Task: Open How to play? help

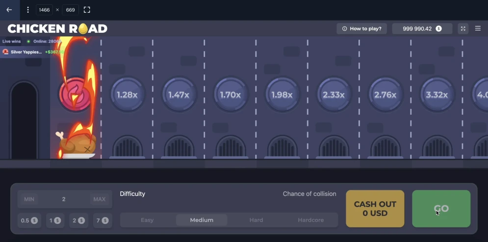Action: tap(361, 28)
